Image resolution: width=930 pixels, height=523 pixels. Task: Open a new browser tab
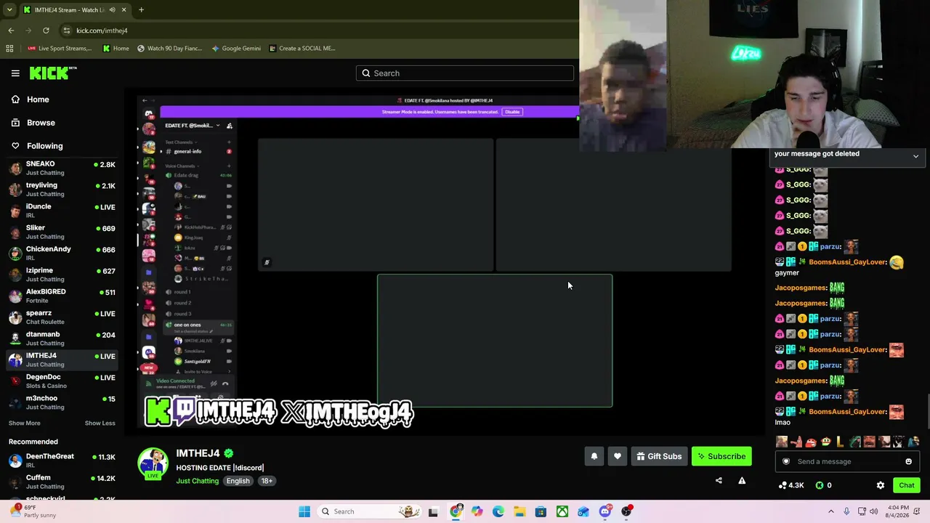click(141, 10)
